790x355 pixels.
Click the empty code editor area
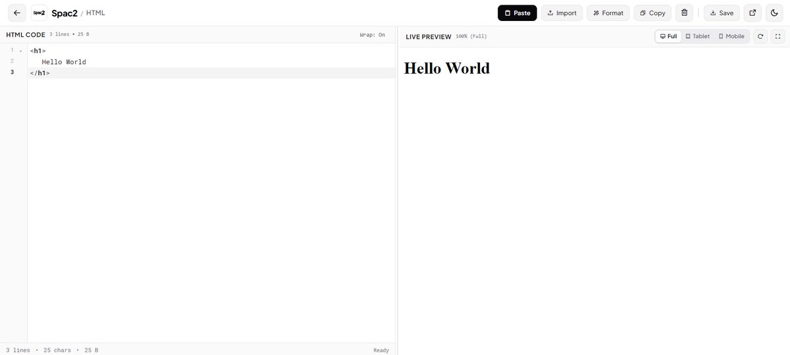pyautogui.click(x=211, y=210)
